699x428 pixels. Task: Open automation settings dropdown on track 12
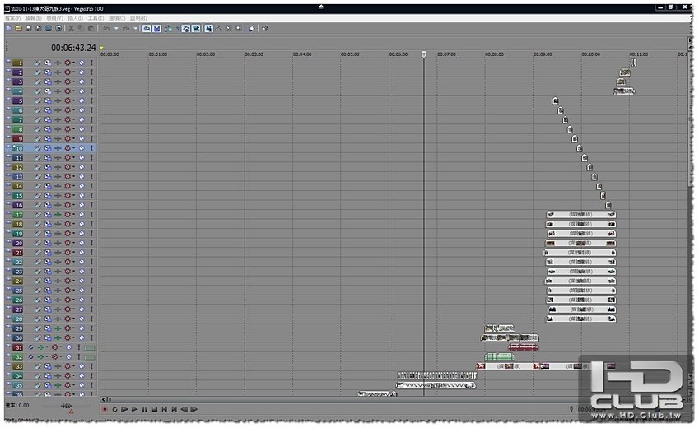click(74, 167)
